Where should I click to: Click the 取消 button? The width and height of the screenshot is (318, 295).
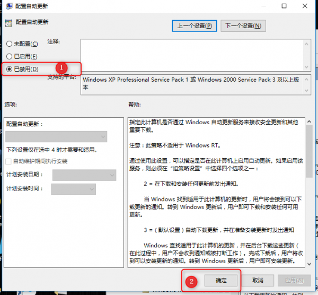click(258, 280)
